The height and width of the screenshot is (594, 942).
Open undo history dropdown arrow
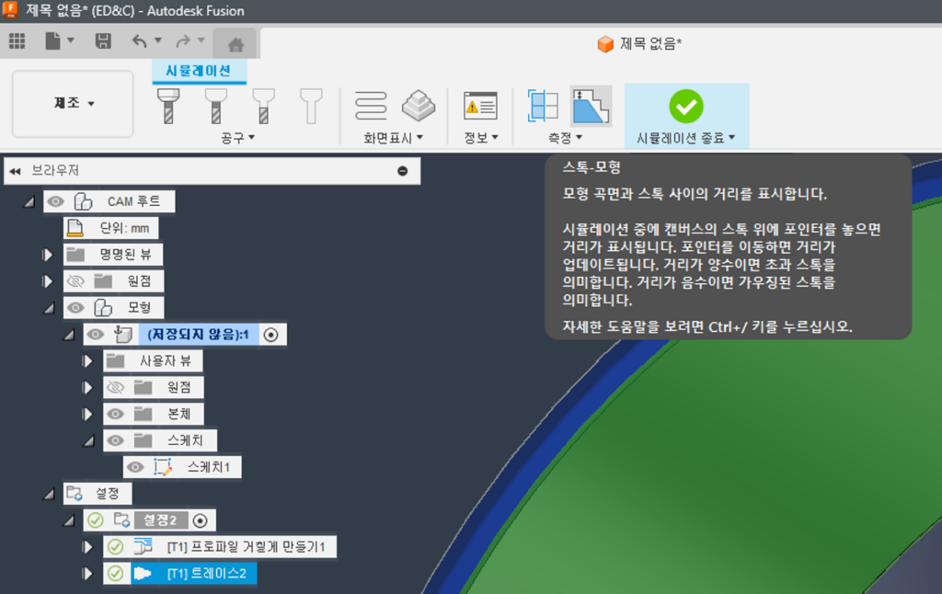tap(158, 40)
